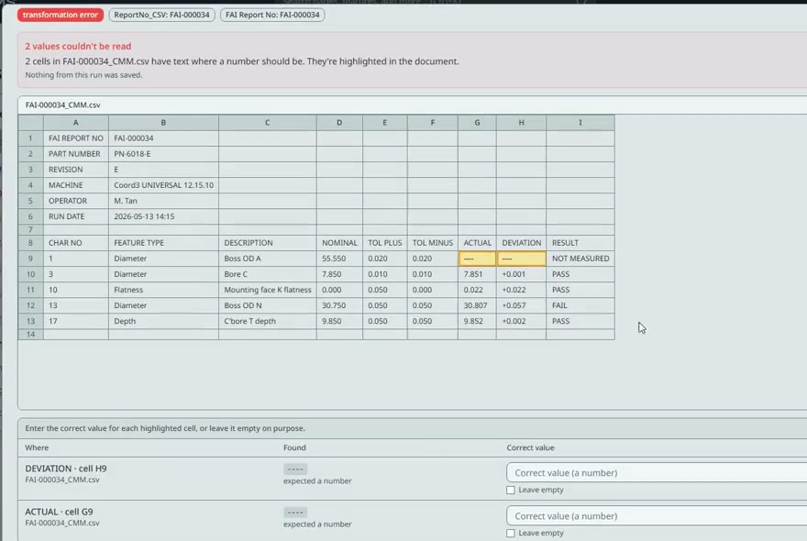Click the 'FAI Report No: FAI-000034' tag

tap(272, 15)
